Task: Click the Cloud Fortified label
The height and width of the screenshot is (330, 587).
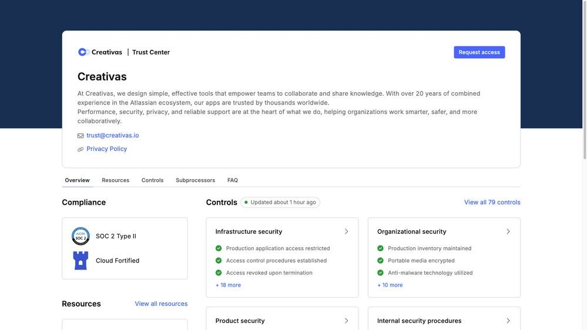Action: coord(118,260)
